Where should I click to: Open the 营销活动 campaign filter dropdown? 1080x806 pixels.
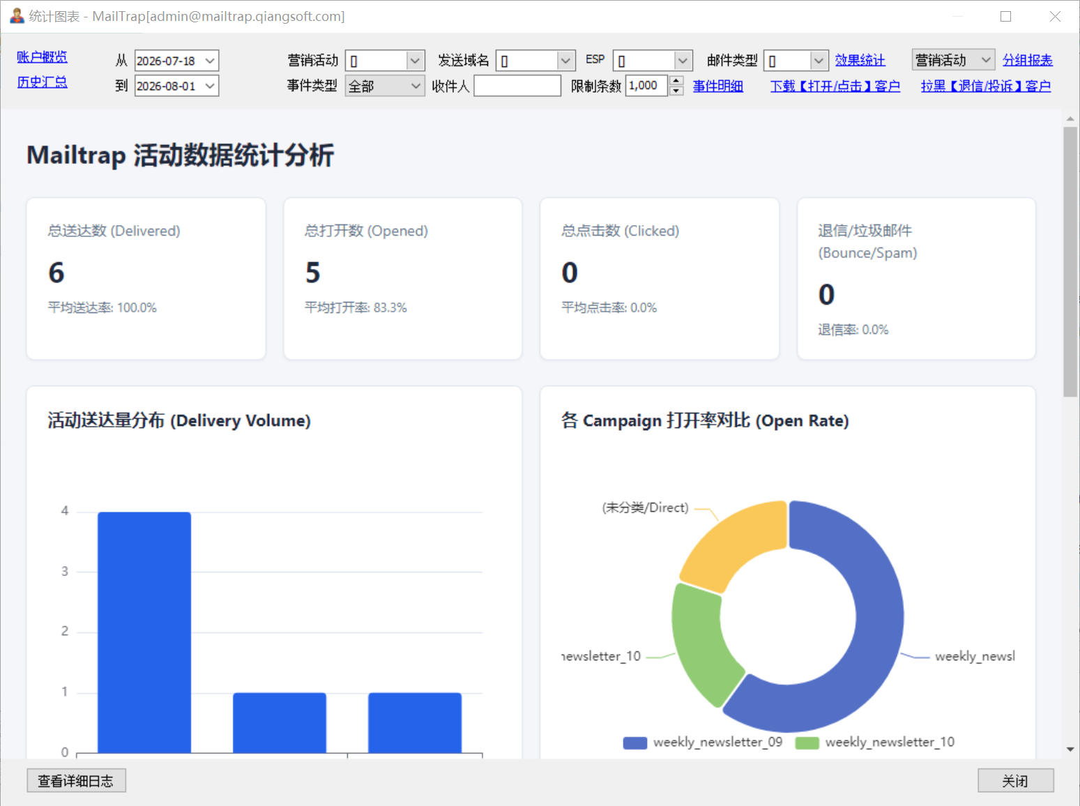pyautogui.click(x=415, y=61)
